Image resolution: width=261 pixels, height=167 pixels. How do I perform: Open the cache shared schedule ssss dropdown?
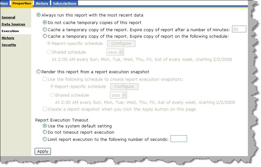(115, 52)
